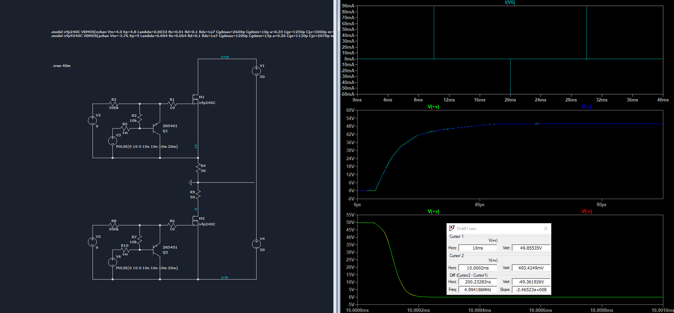Image resolution: width=674 pixels, height=313 pixels.
Task: Click the 10.0004ms tick on bottom plot
Action: click(x=480, y=311)
